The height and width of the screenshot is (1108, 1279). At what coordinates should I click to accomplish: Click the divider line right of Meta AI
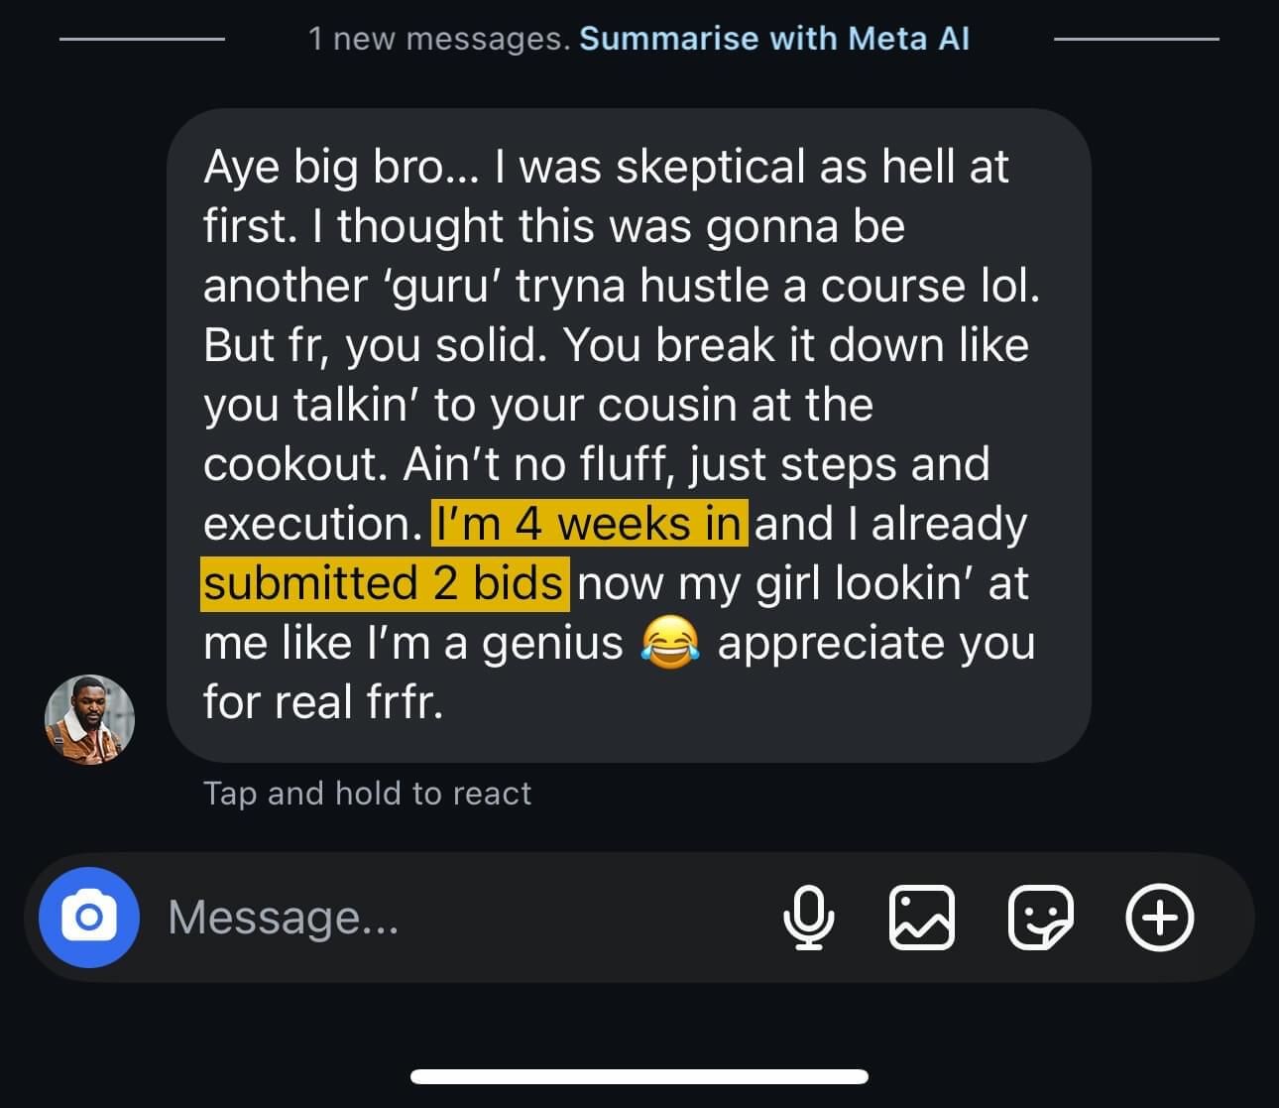coord(1136,39)
